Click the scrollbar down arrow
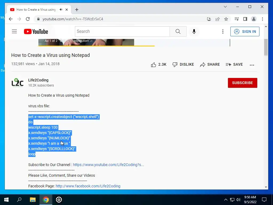The height and width of the screenshot is (205, 273). (266, 187)
